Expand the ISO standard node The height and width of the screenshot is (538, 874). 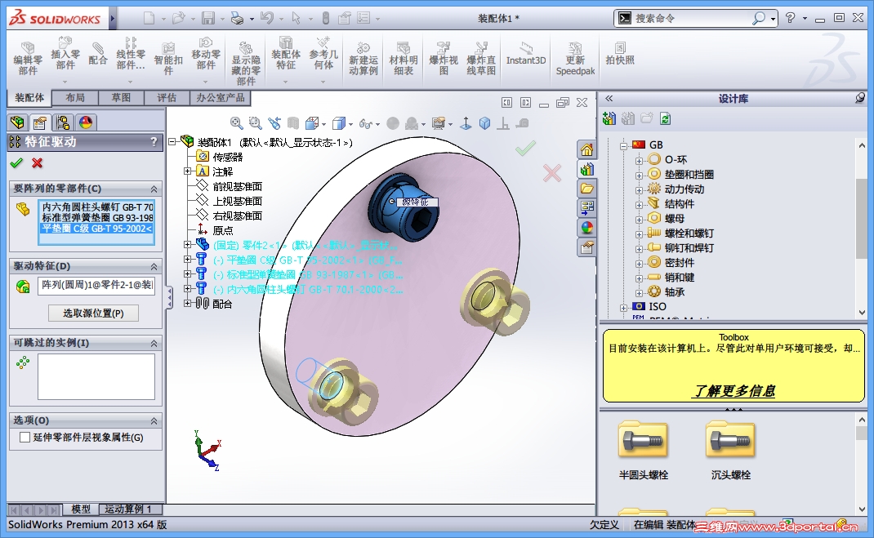click(x=624, y=308)
